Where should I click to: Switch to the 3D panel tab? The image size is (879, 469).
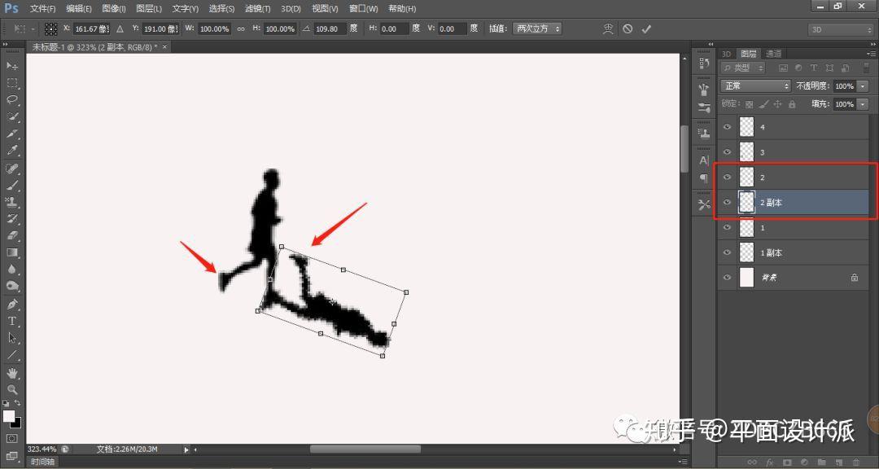coord(726,54)
